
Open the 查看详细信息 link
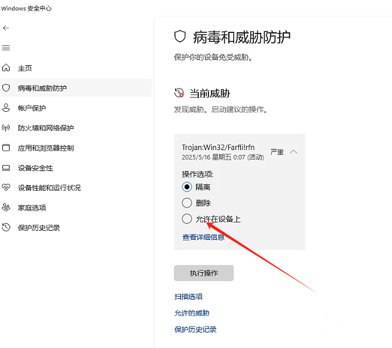[x=203, y=237]
